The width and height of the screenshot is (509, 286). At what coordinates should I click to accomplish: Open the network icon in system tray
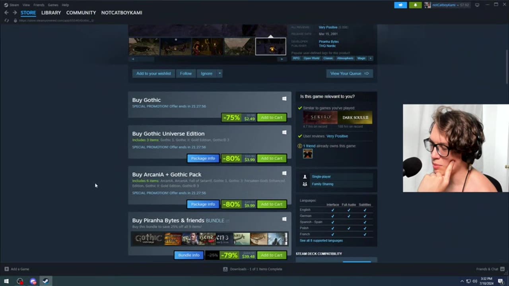click(x=468, y=281)
